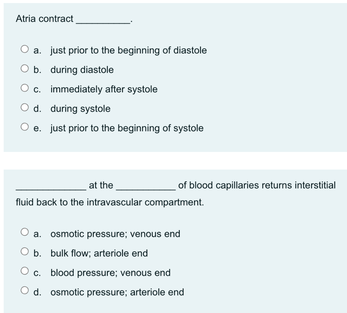The width and height of the screenshot is (347, 313).
Task: Select option a 'osmotic pressure; venous end'
Action: point(24,232)
